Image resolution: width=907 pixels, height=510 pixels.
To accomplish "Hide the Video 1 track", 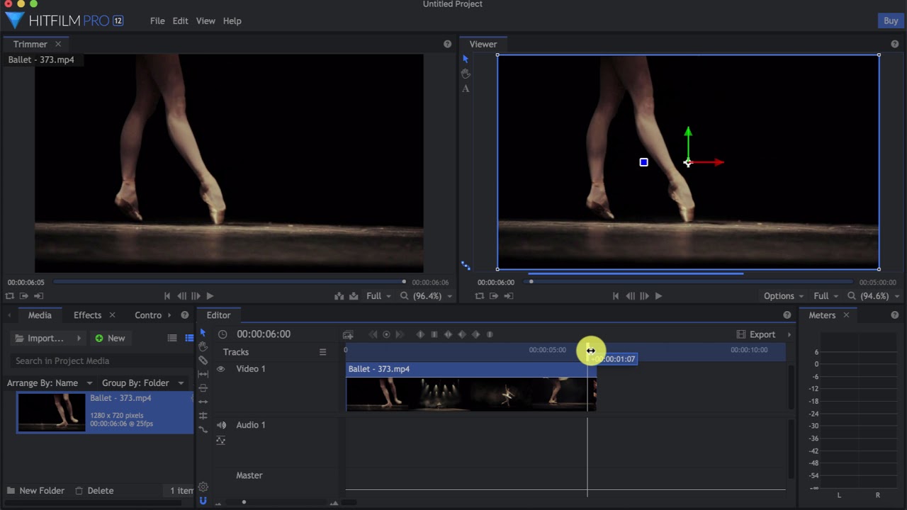I will (221, 369).
